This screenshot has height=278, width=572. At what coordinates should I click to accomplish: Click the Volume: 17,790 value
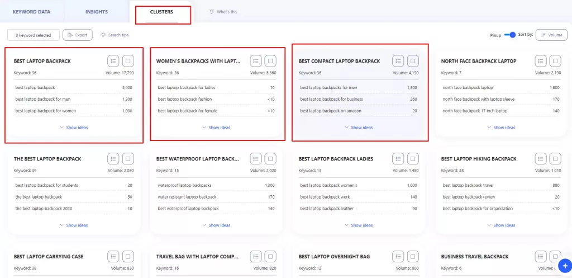[121, 73]
